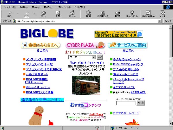Click the Forward (進む) toolbar icon

click(27, 14)
